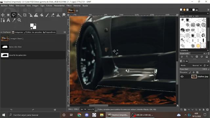Screen dimensions: 210x118
Task: Select the Ellipse Select tool
Action: [x=8, y=15]
